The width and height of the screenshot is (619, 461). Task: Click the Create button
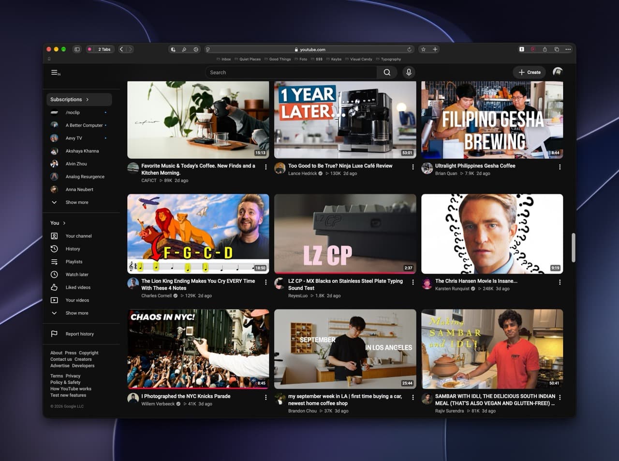click(530, 72)
